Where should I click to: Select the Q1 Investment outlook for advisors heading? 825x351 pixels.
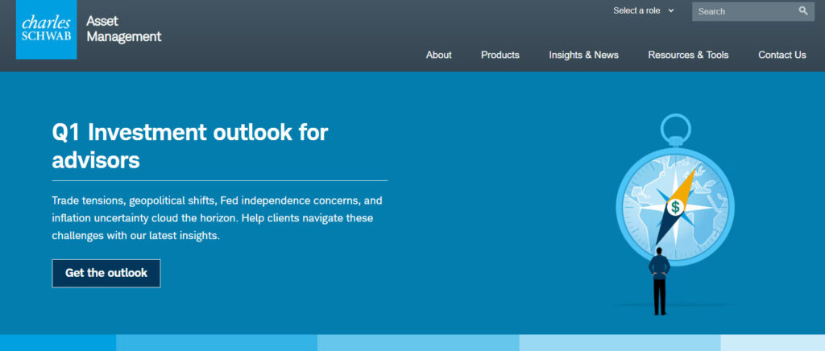(x=190, y=146)
